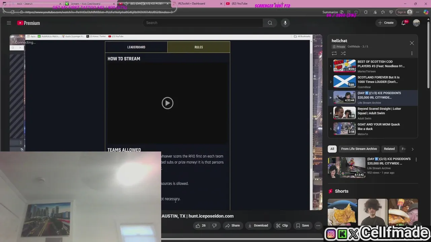Viewport: 431px width, 242px height.
Task: Go back with browser back arrow
Action: pyautogui.click(x=4, y=12)
